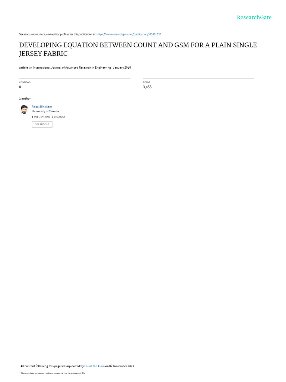Click the January 2016 publication date
The width and height of the screenshot is (286, 382).
click(x=122, y=68)
